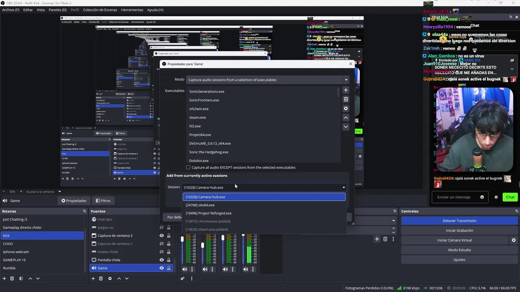This screenshot has height=292, width=520.
Task: Increase transition duration with up arrow
Action: click(393, 228)
